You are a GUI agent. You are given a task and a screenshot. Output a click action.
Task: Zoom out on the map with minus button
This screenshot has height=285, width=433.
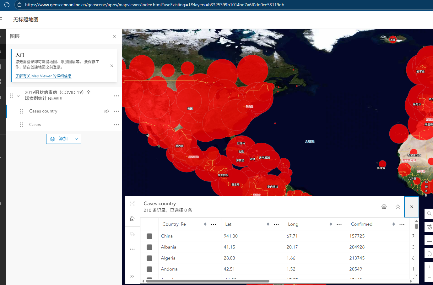(x=429, y=277)
